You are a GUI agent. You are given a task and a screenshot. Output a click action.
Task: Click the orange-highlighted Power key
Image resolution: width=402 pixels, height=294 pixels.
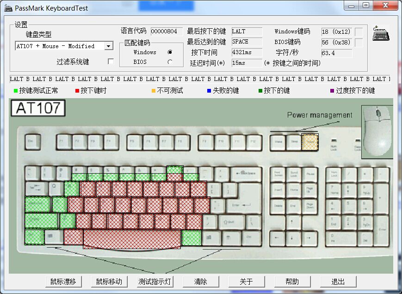[310, 142]
